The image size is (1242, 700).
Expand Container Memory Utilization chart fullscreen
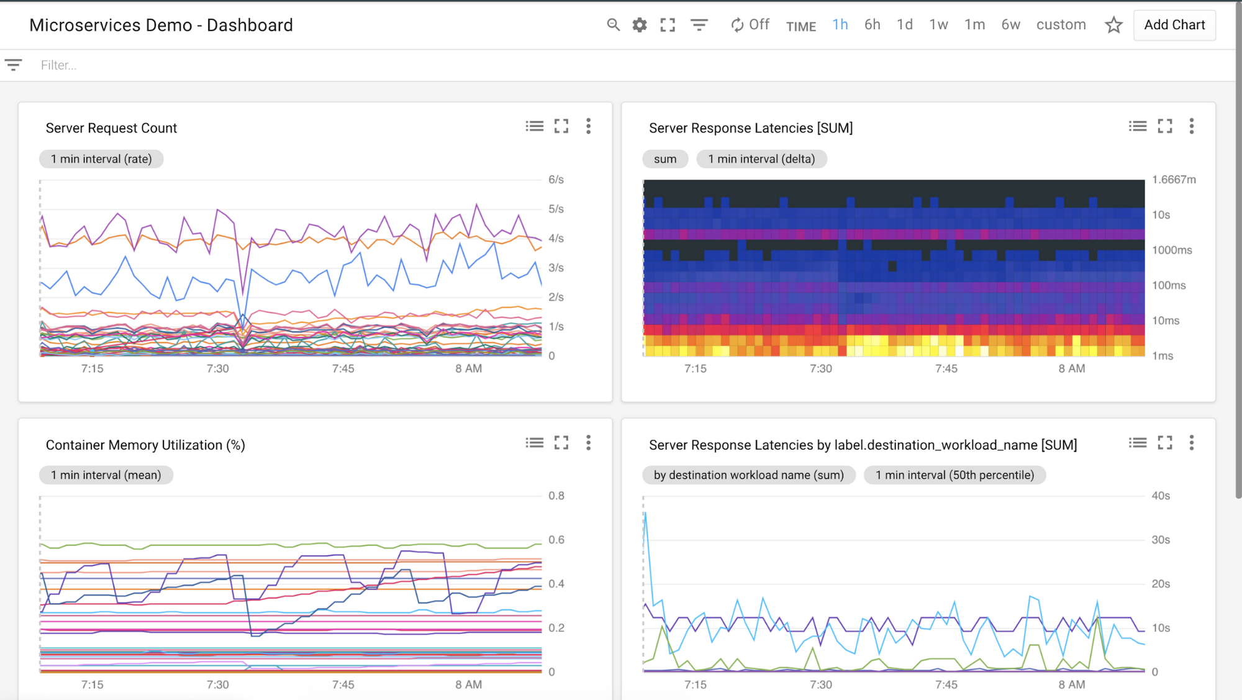click(x=561, y=442)
